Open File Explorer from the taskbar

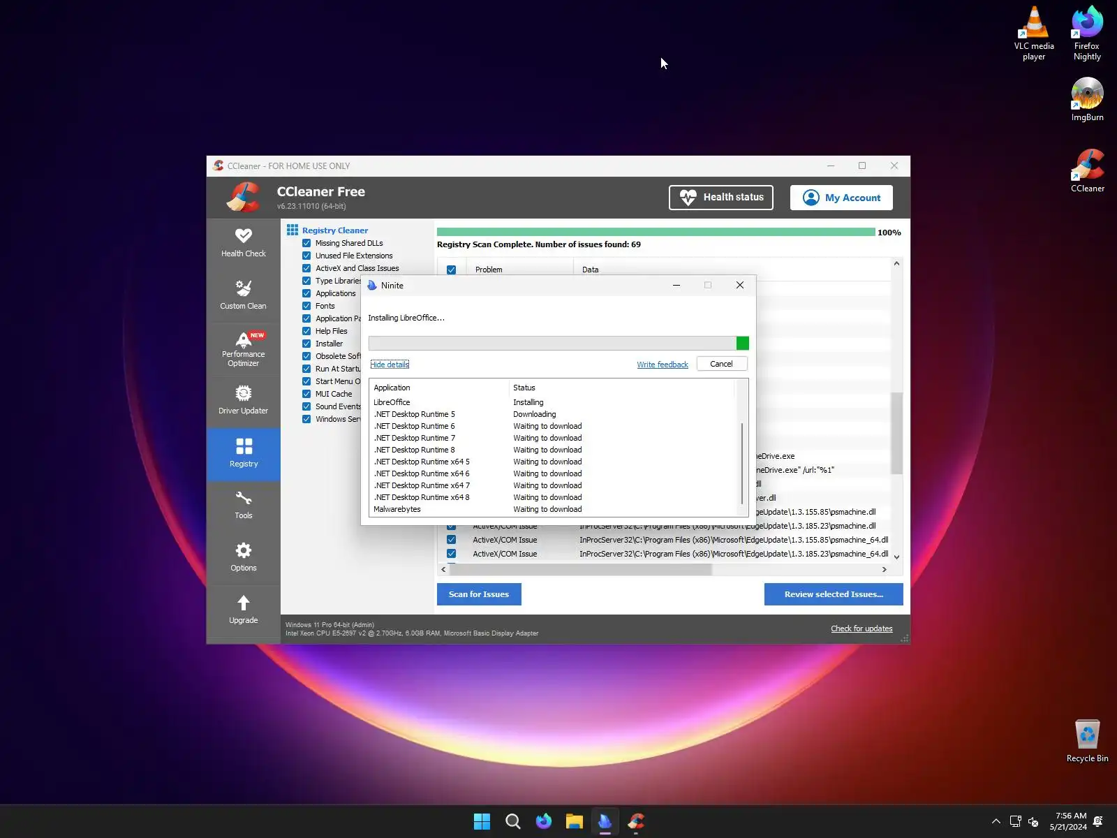574,821
